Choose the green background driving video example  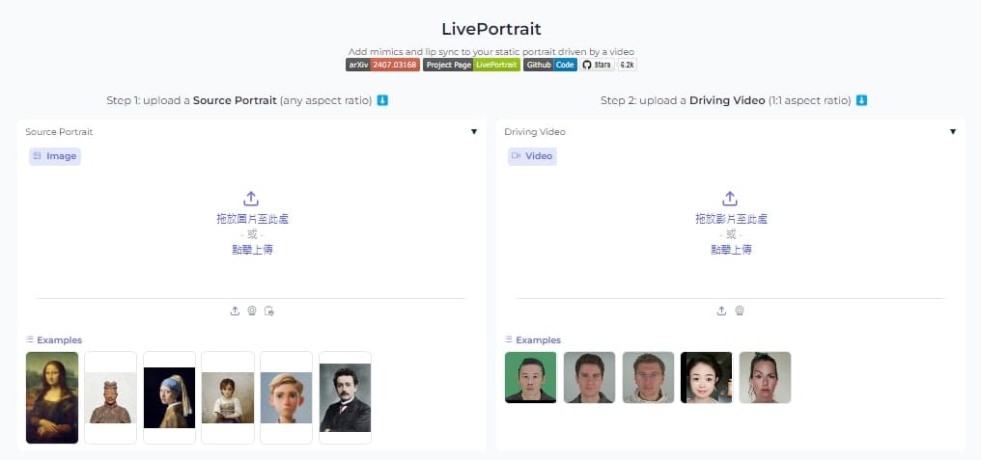530,377
